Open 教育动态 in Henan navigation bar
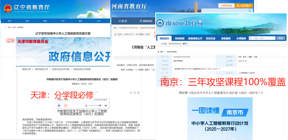Screen dimensions: 288x140 click(x=146, y=21)
